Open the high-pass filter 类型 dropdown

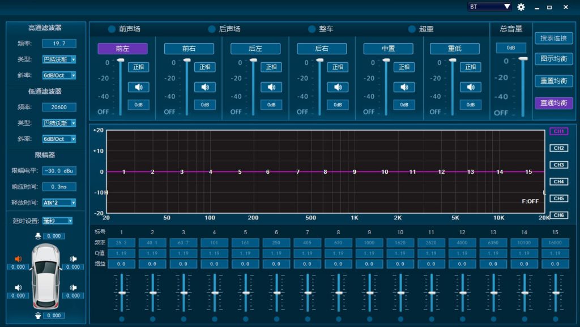pos(59,59)
